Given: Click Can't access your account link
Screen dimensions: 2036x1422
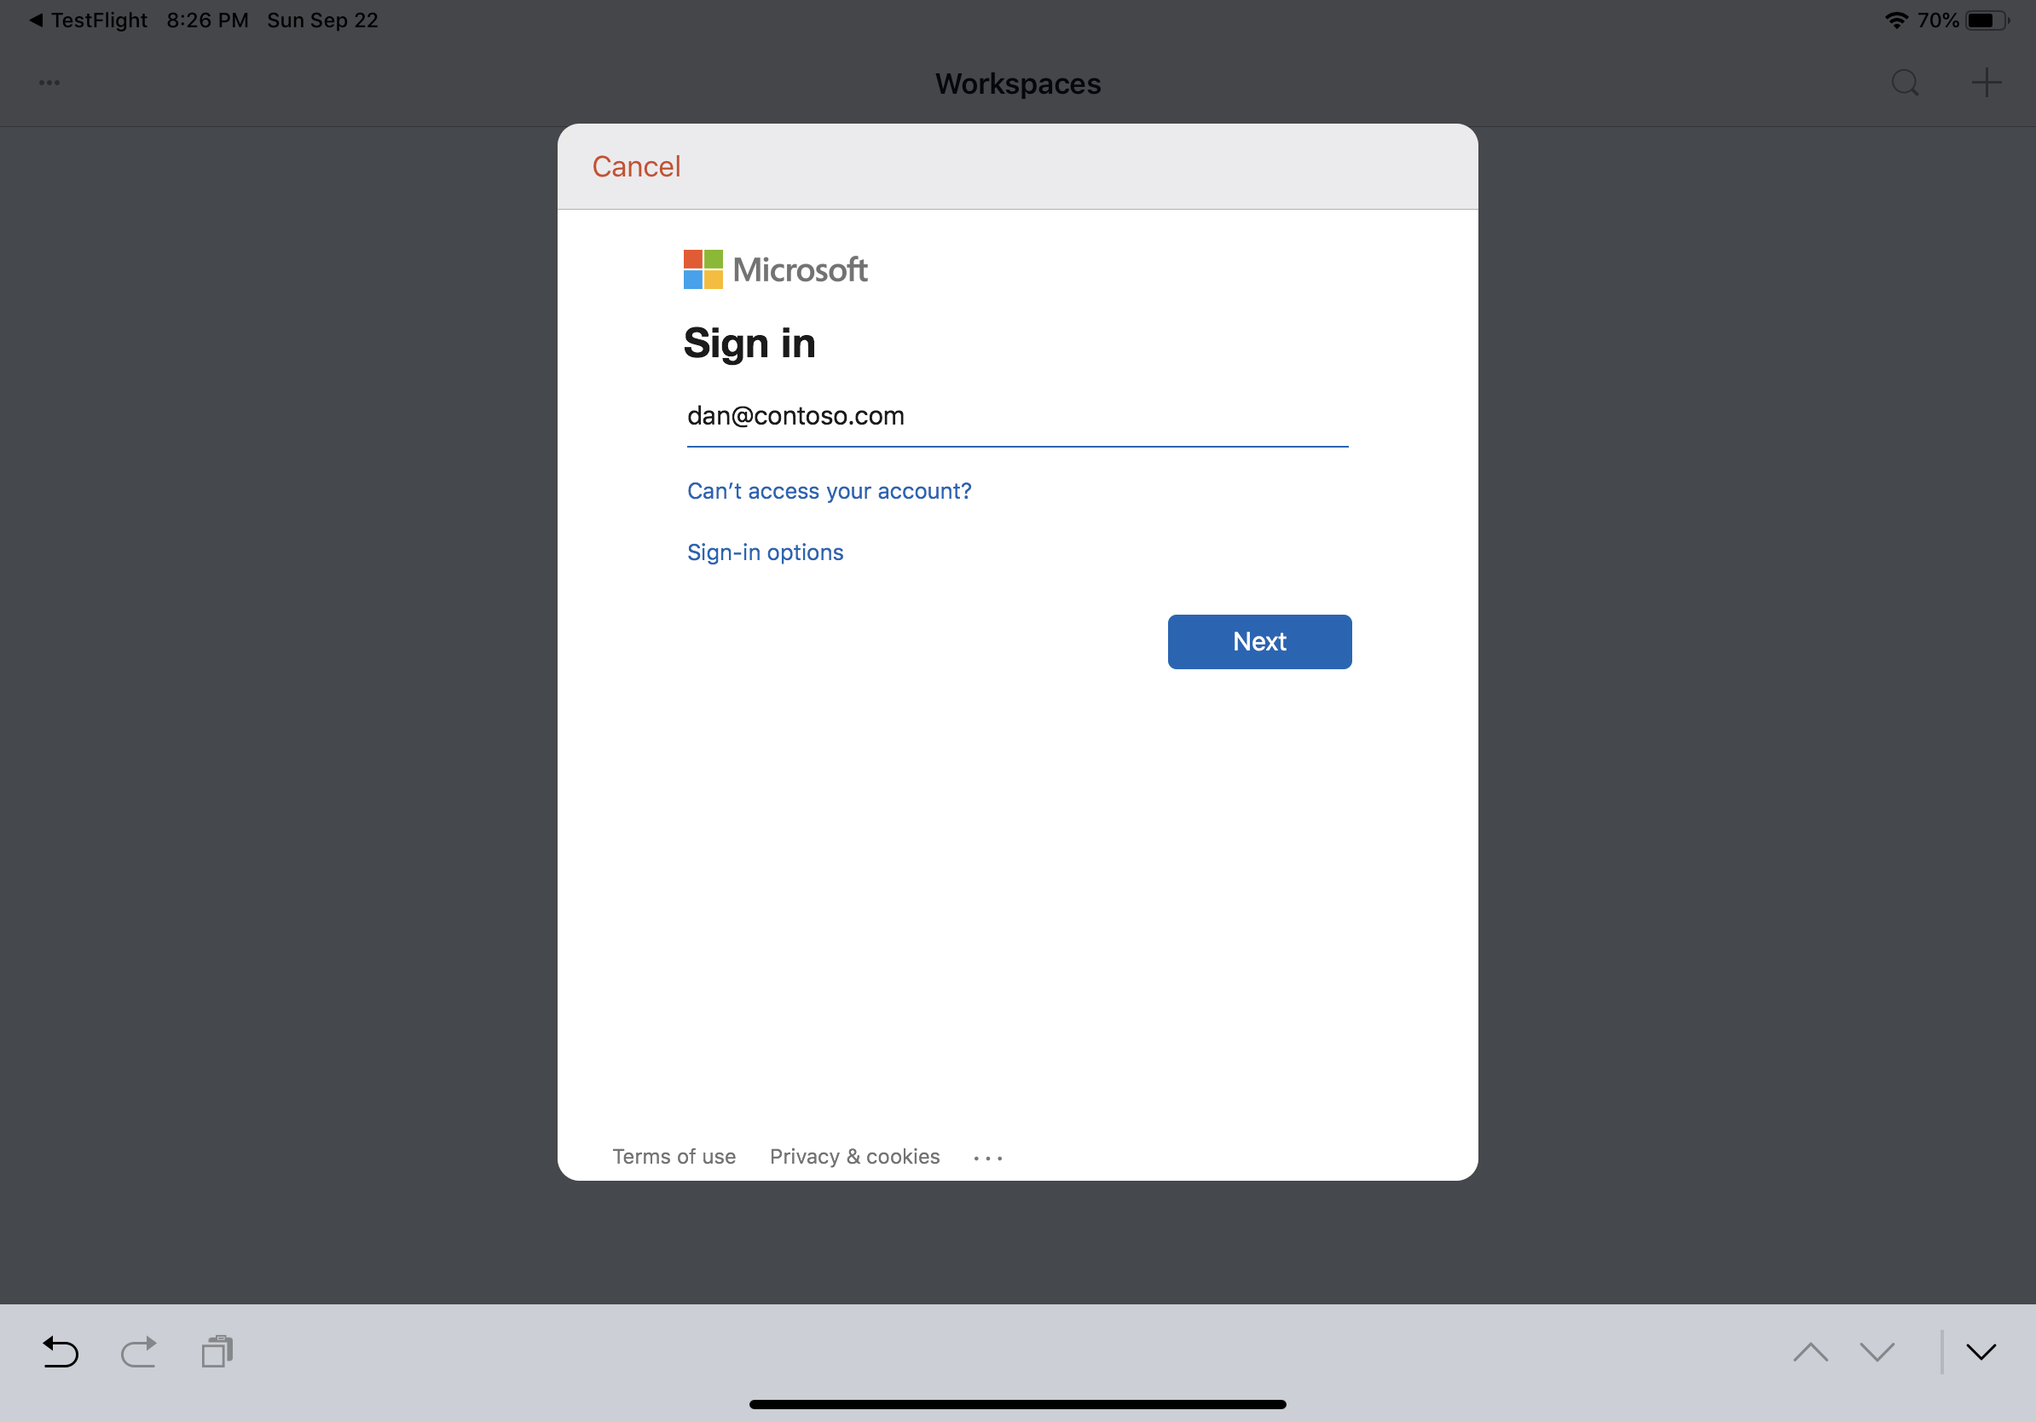Looking at the screenshot, I should click(x=830, y=490).
